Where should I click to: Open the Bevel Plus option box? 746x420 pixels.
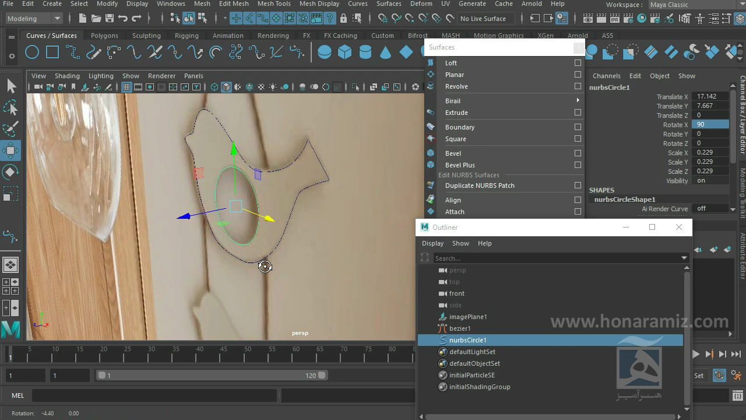(x=578, y=164)
